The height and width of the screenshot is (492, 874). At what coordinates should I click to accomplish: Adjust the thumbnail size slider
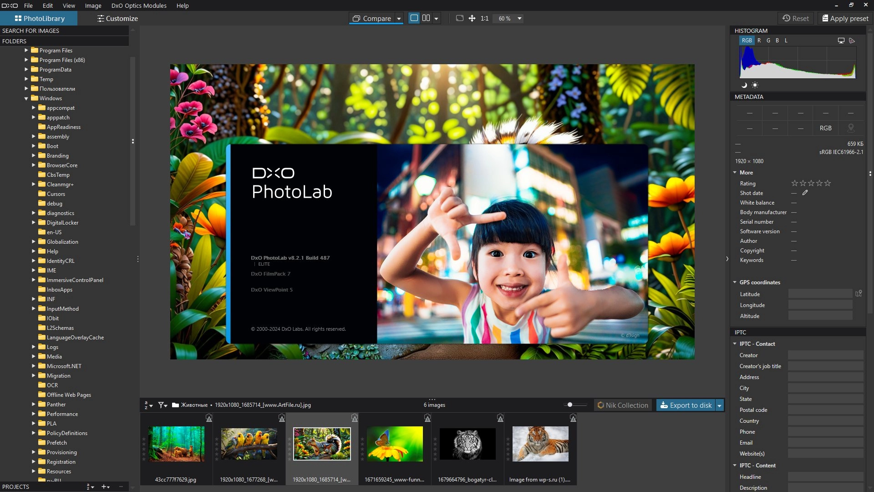[x=570, y=405]
